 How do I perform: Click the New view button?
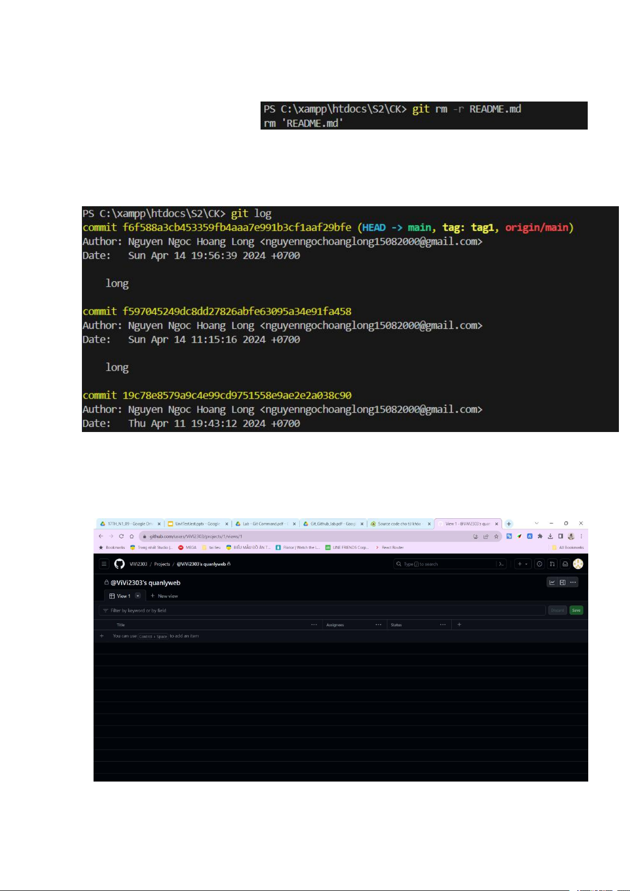[x=164, y=596]
